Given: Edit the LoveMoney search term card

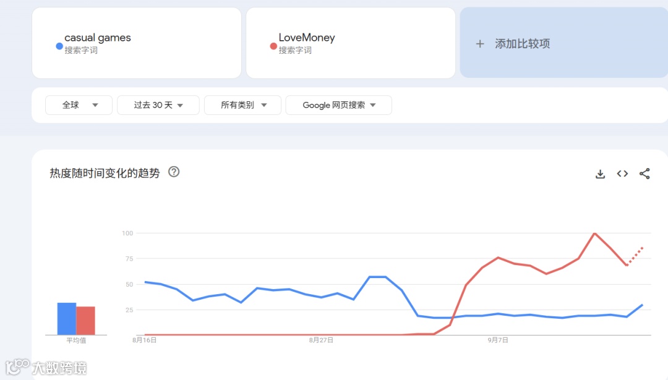Looking at the screenshot, I should coord(351,43).
